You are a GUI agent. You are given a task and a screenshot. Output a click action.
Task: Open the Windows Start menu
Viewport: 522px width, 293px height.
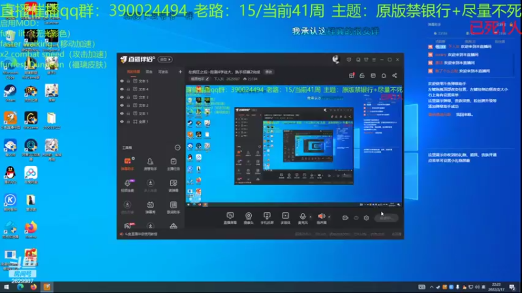tap(7, 287)
